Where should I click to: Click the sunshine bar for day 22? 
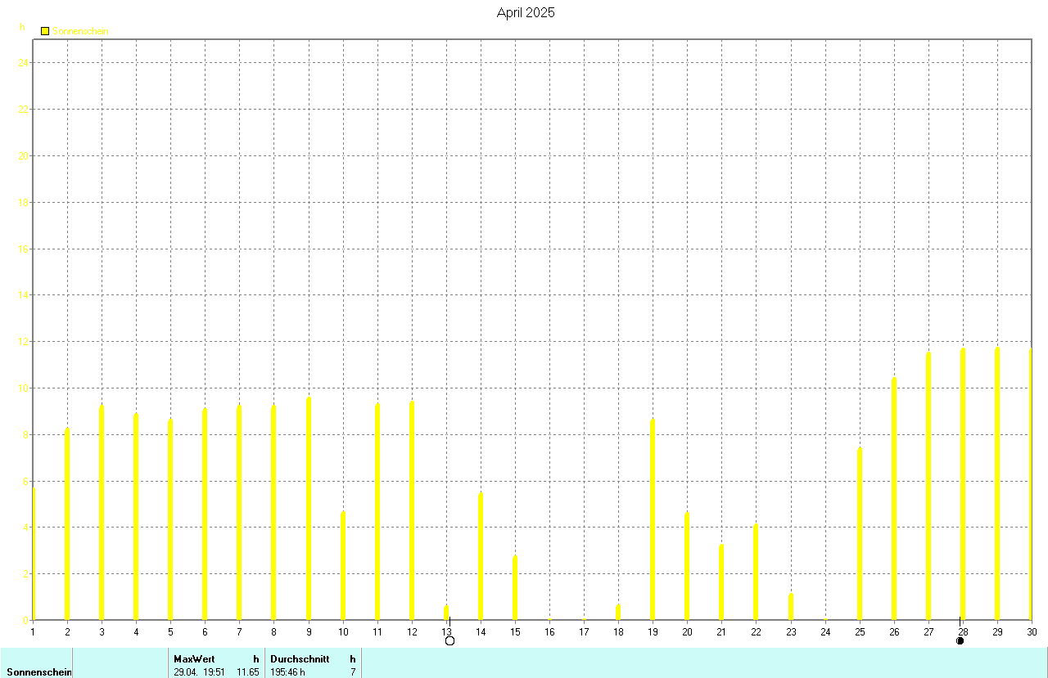pos(756,572)
